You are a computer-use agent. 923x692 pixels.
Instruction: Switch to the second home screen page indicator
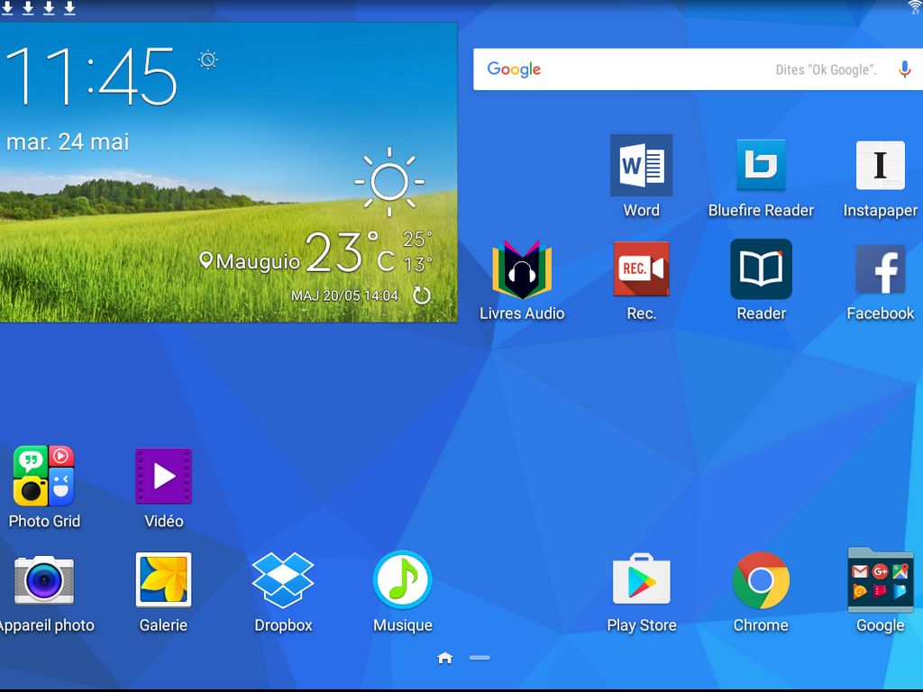point(480,658)
